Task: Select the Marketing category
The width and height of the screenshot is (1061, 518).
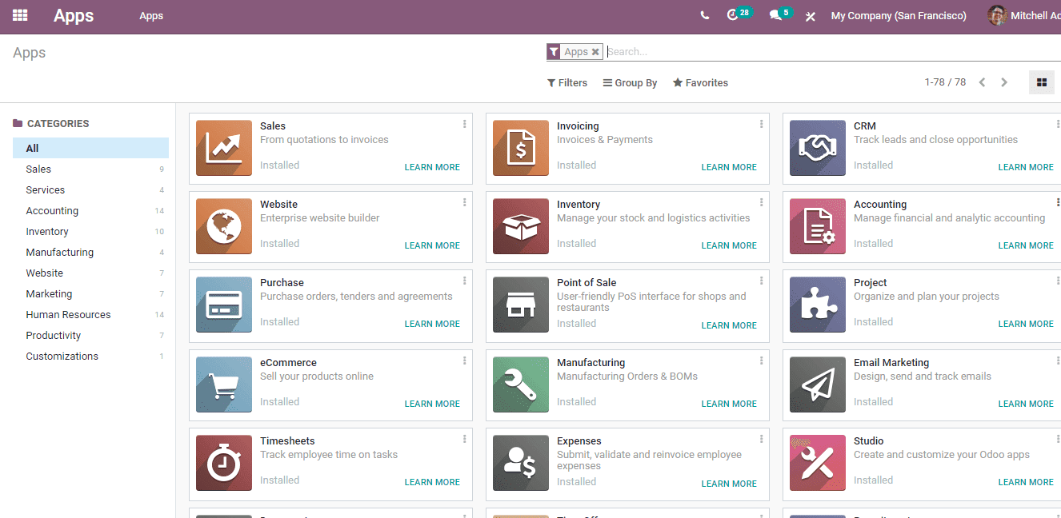Action: 90,293
